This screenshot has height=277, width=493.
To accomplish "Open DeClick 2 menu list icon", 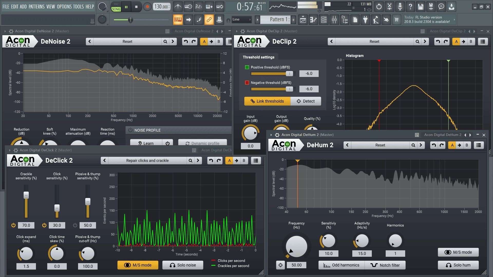I will pos(256,161).
